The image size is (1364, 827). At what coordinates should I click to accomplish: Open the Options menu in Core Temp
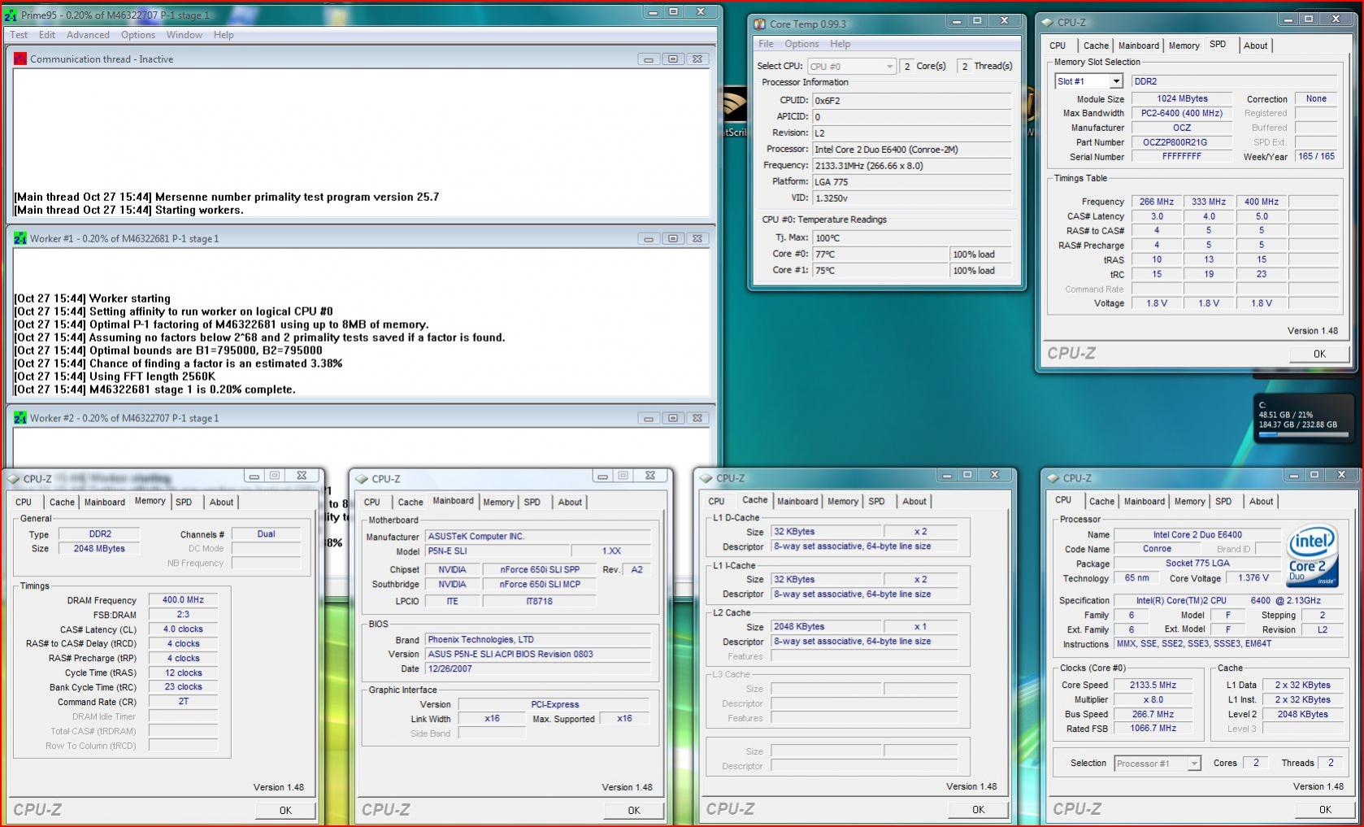pyautogui.click(x=801, y=44)
